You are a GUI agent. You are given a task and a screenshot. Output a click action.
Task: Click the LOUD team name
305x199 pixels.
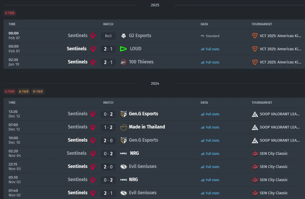coord(136,49)
